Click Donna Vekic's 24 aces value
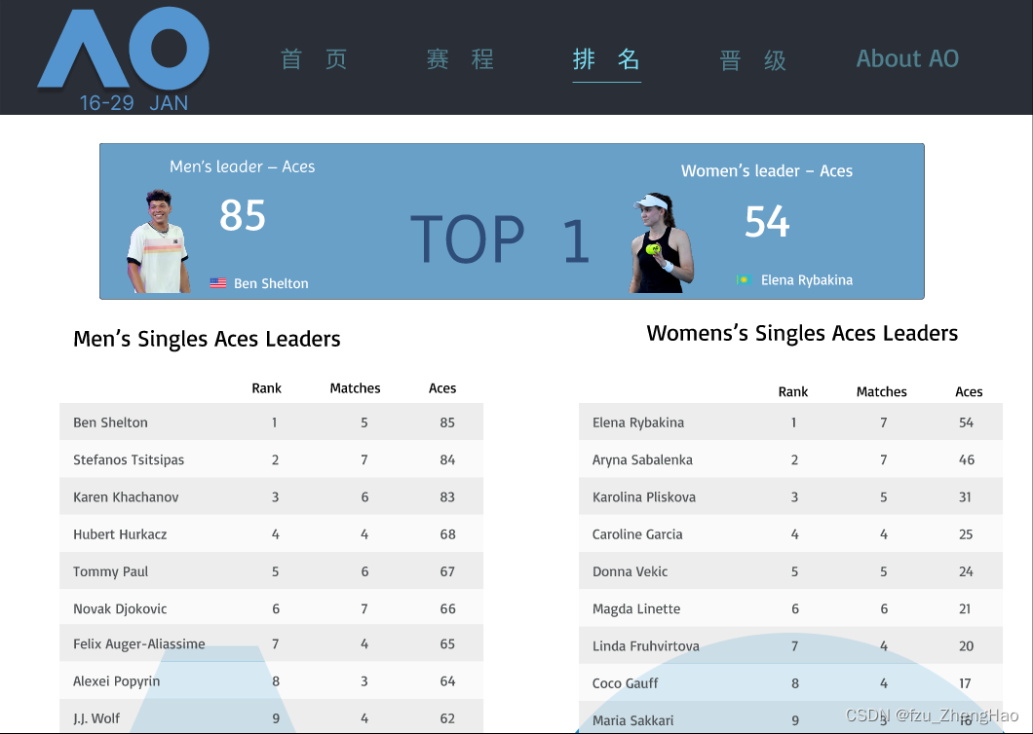Image resolution: width=1033 pixels, height=734 pixels. click(966, 571)
